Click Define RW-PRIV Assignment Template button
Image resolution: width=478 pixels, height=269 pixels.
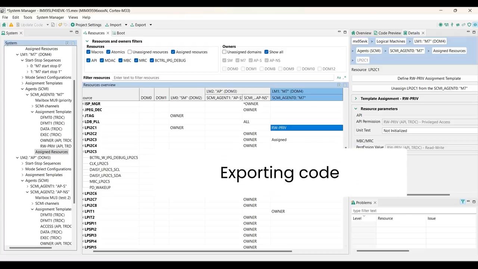click(x=415, y=78)
